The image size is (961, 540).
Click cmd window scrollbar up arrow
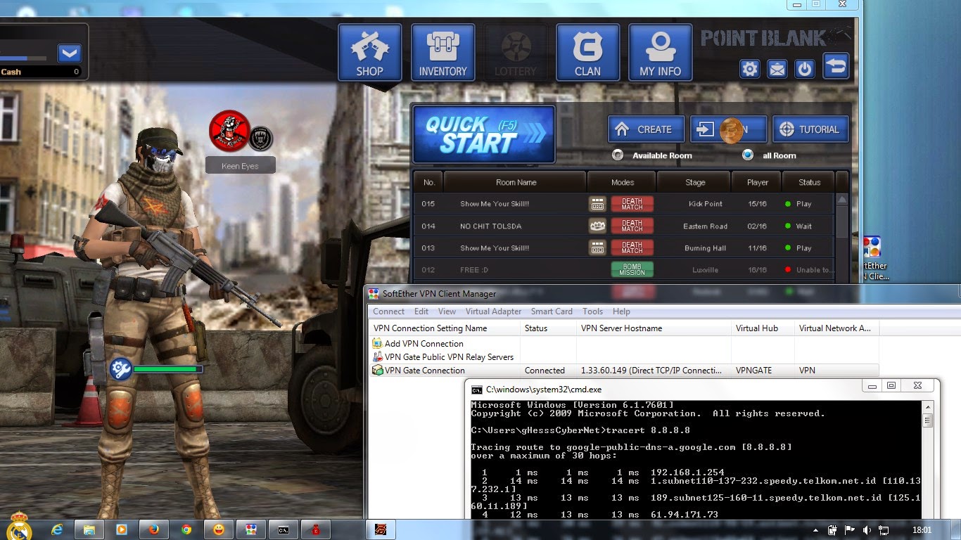pyautogui.click(x=928, y=407)
